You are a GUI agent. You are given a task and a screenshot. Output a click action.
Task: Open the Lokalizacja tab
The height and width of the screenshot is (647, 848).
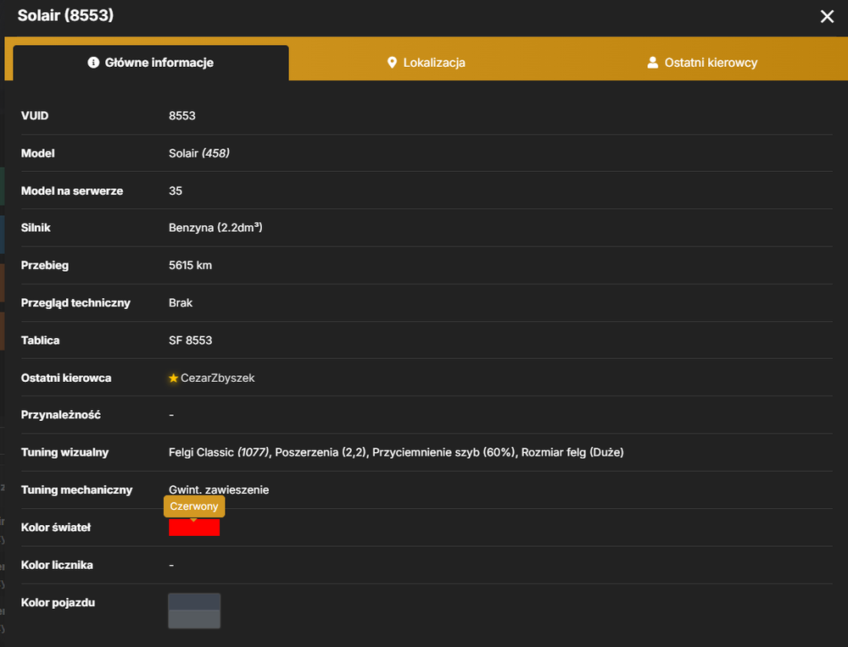(x=427, y=63)
